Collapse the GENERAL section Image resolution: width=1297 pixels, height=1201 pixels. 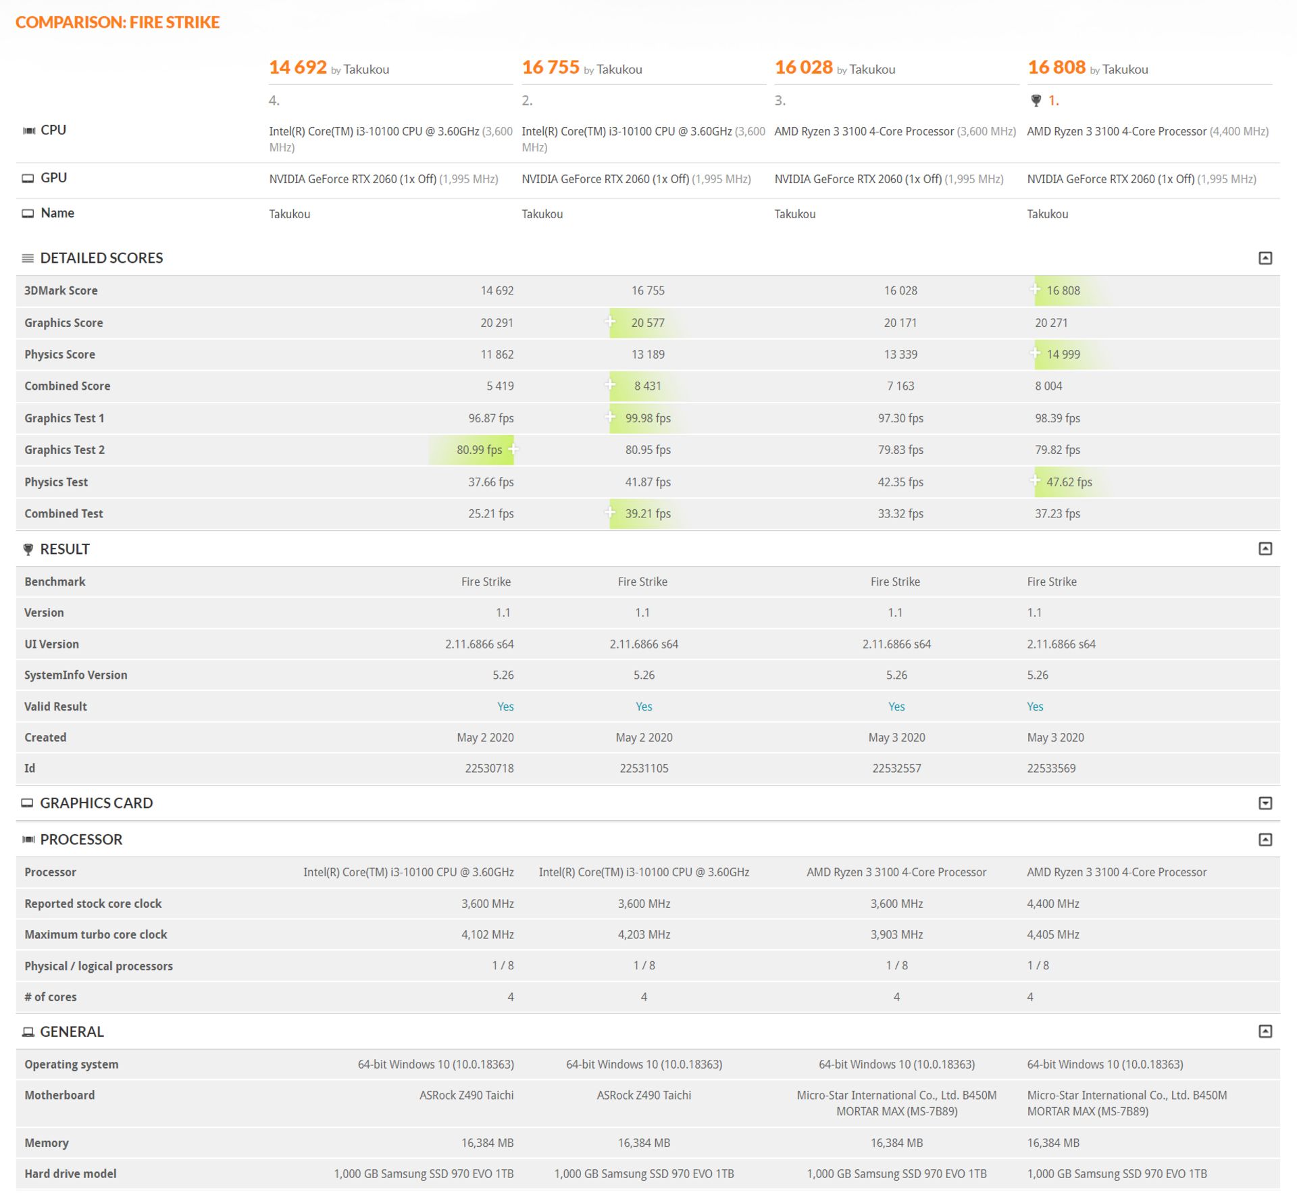1266,1031
